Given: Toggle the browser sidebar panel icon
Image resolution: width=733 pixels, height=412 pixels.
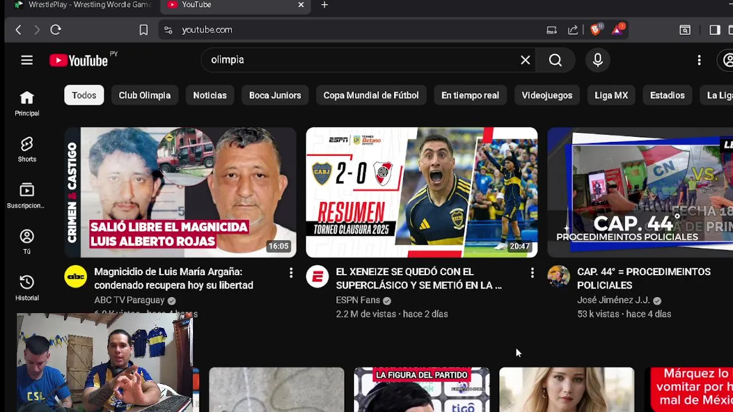Looking at the screenshot, I should click(x=715, y=30).
